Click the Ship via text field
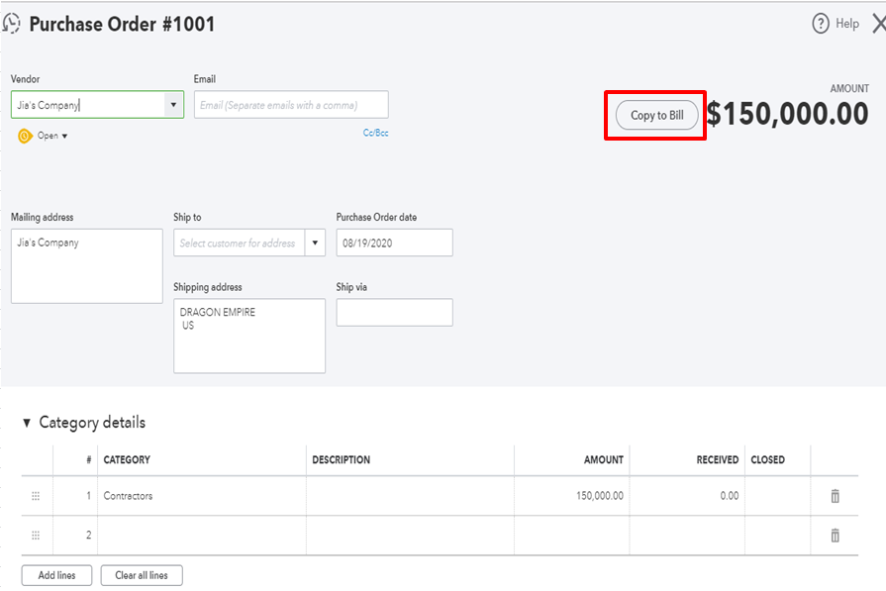This screenshot has width=886, height=591. pyautogui.click(x=394, y=313)
